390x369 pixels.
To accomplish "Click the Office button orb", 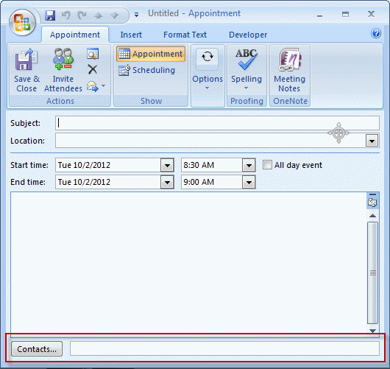I will tap(22, 23).
